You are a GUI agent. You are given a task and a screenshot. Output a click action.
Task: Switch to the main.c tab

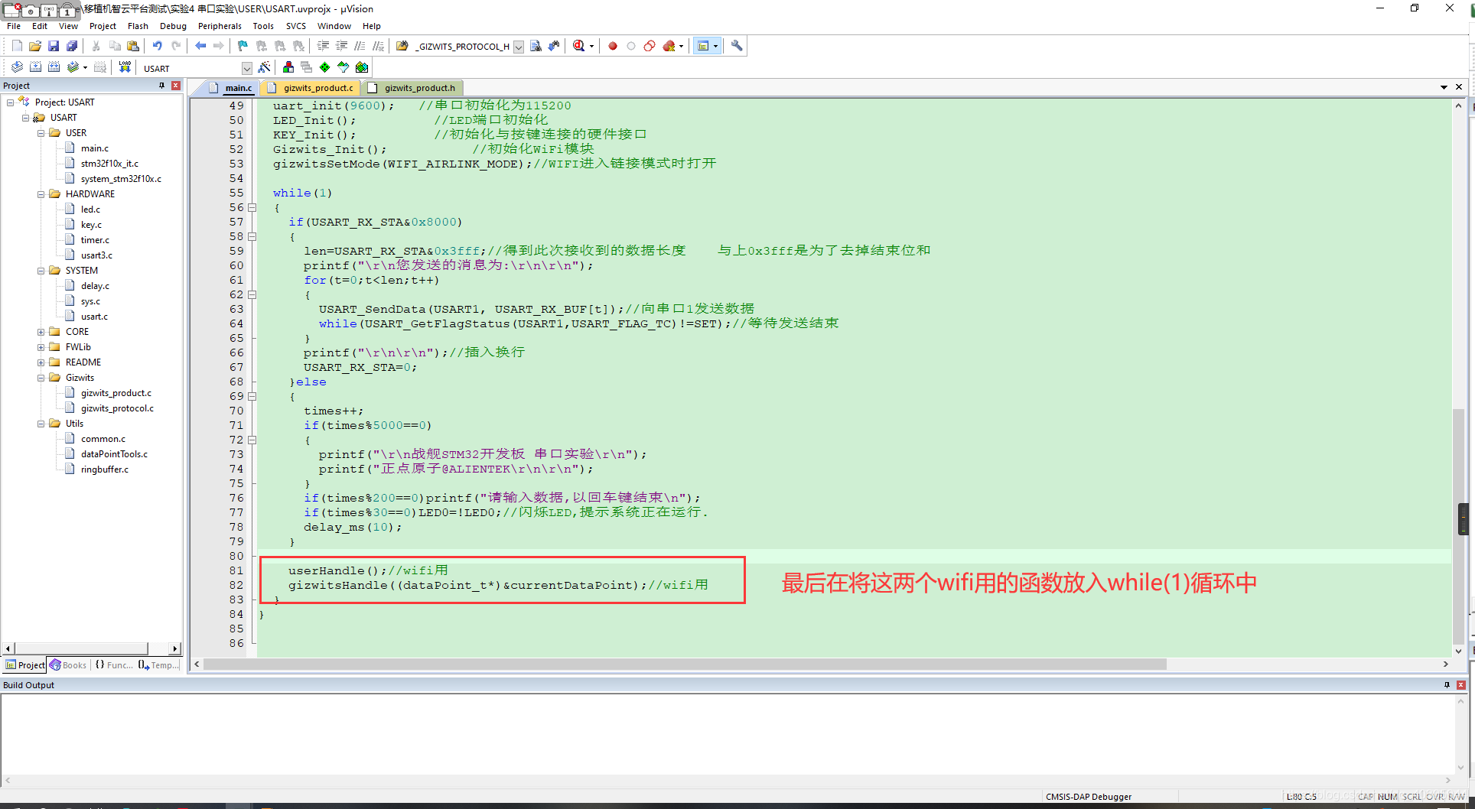tap(231, 88)
